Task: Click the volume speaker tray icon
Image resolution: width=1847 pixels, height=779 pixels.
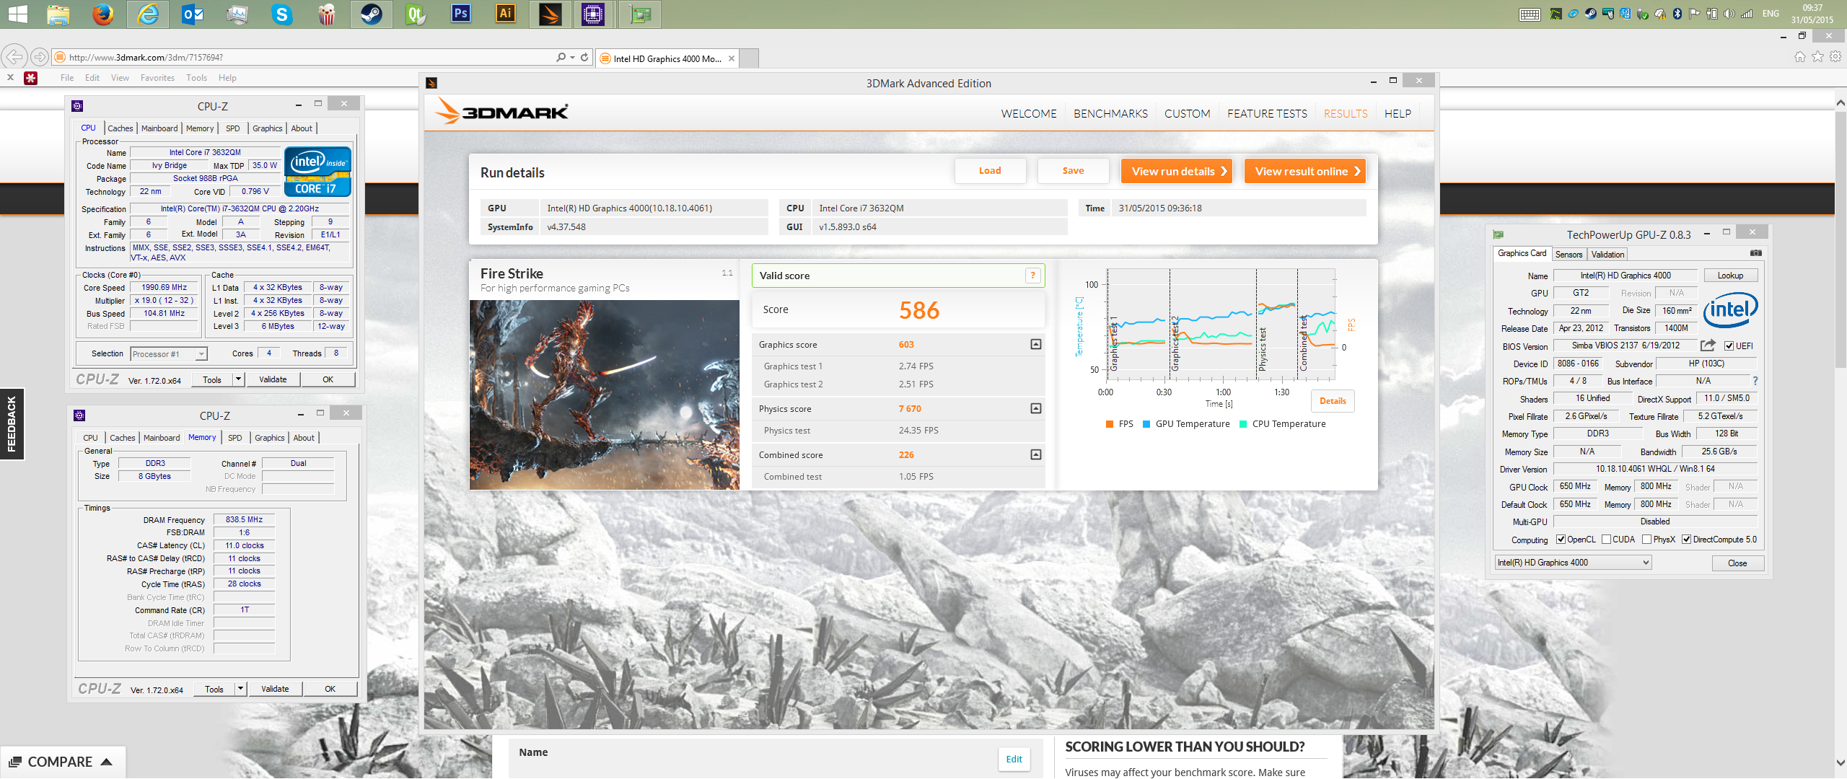Action: click(1729, 14)
